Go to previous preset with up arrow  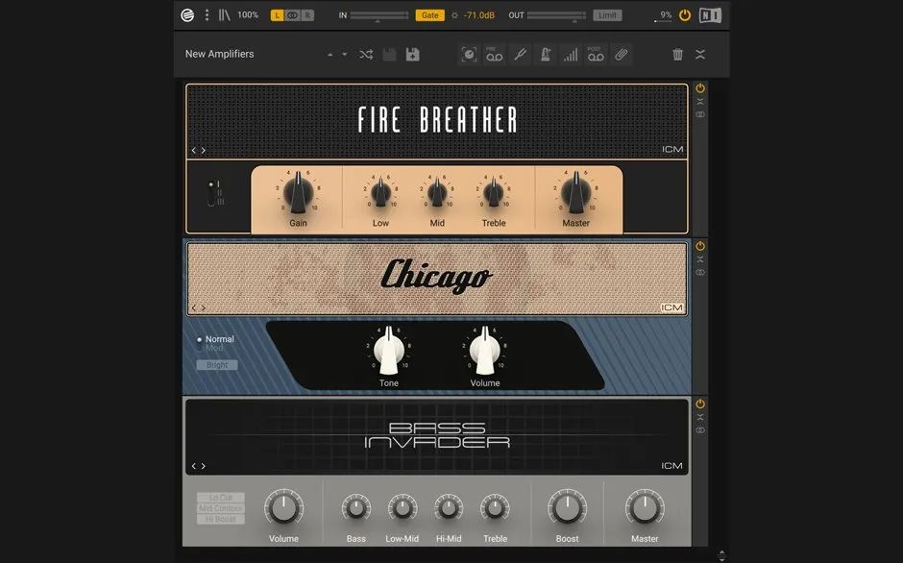[x=330, y=55]
